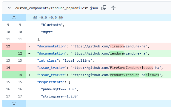This screenshot has width=171, height=110.
Task: Click old line number 12 of the removed documentation line
Action: coord(8,46)
